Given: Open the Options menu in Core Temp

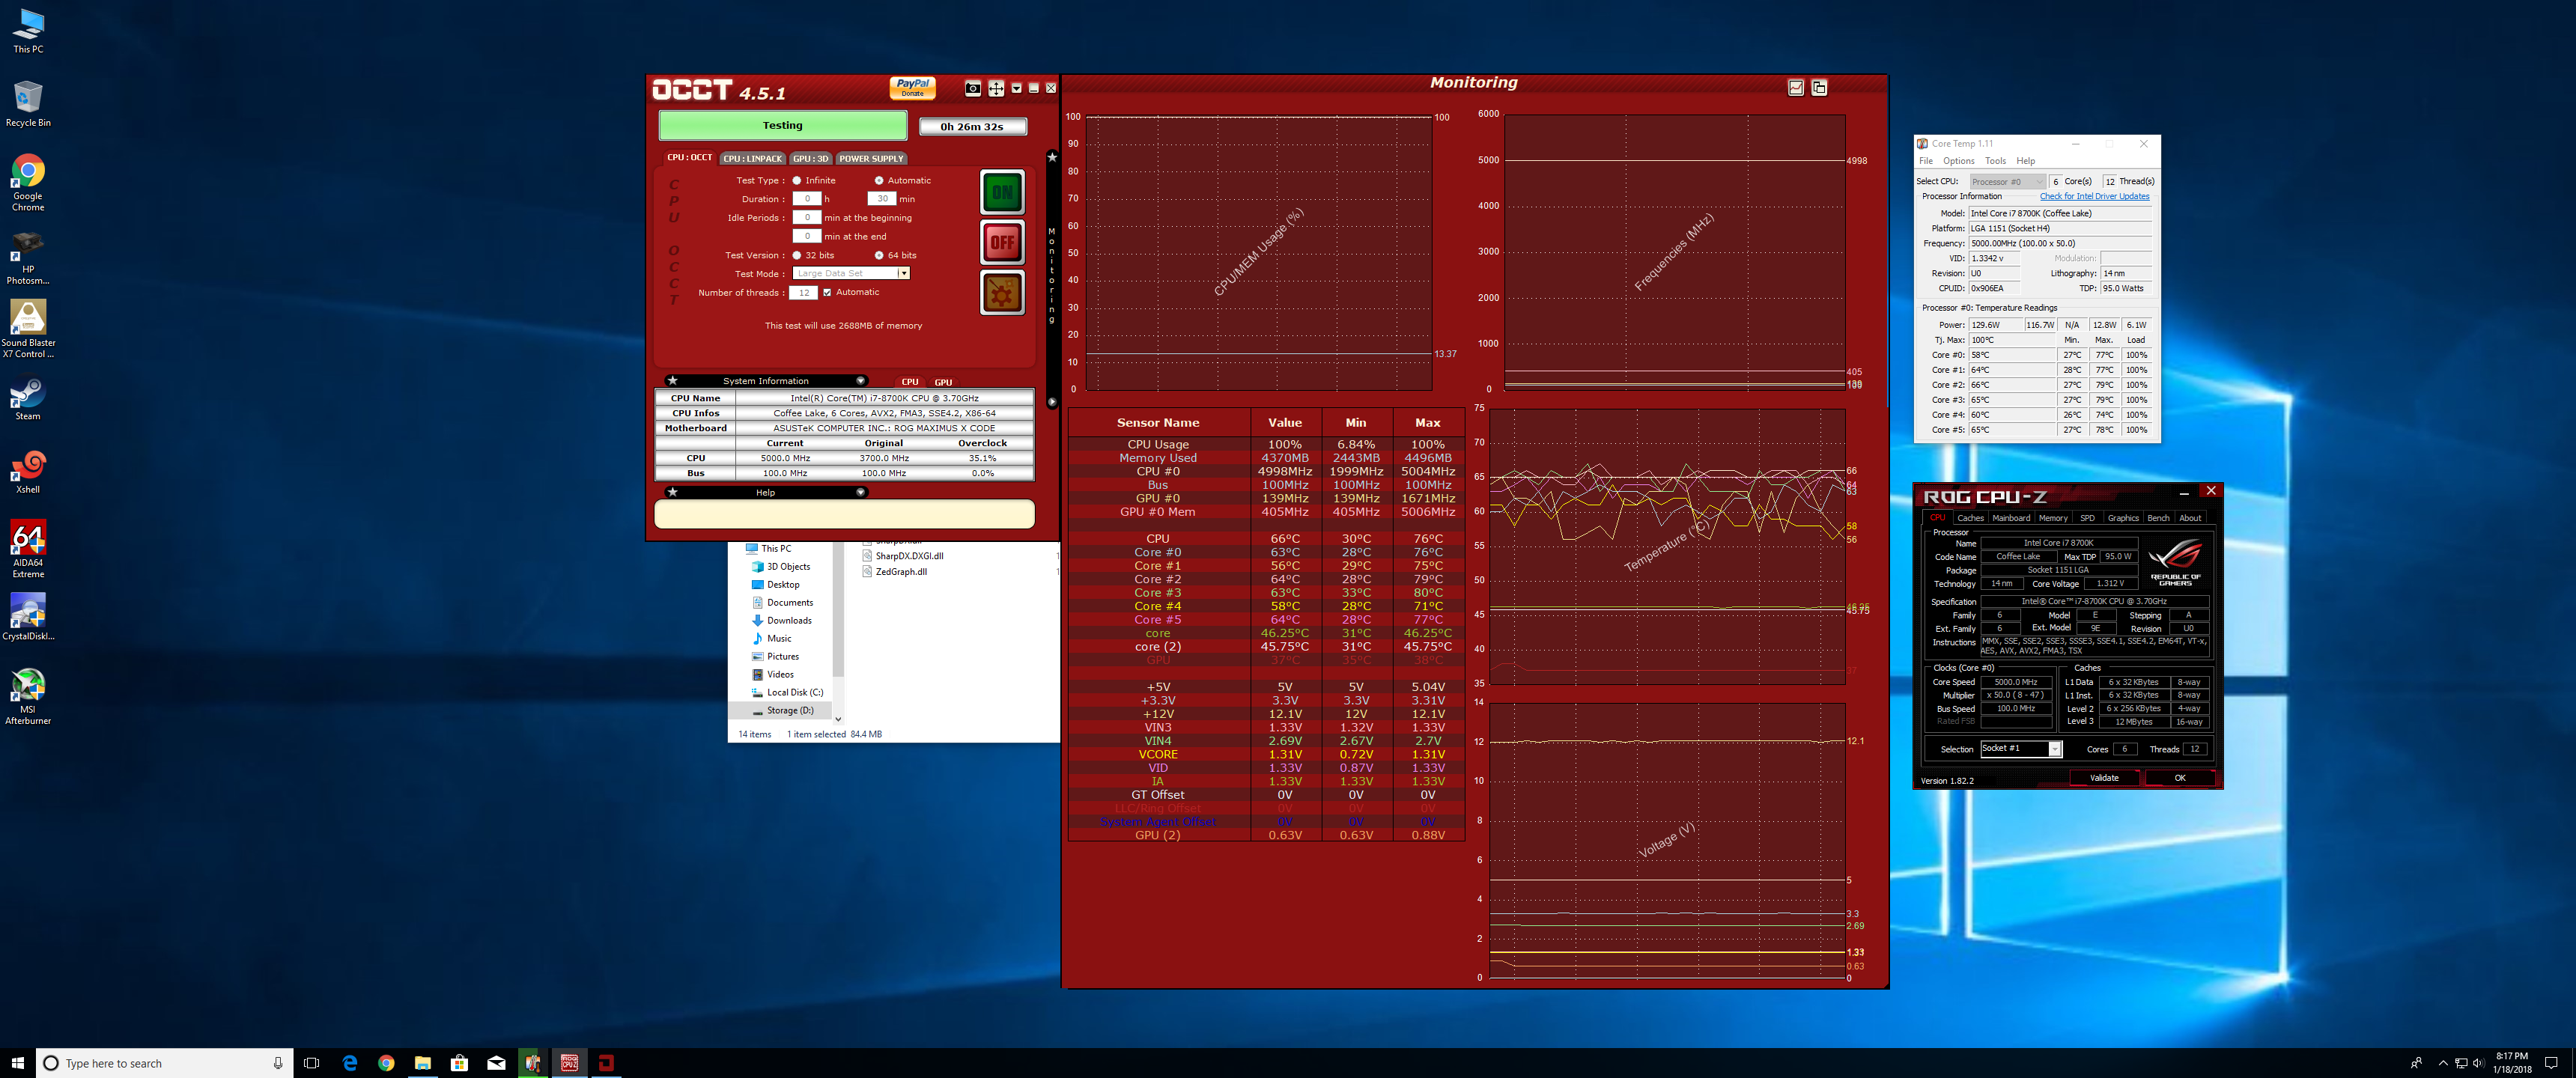Looking at the screenshot, I should click(1958, 161).
